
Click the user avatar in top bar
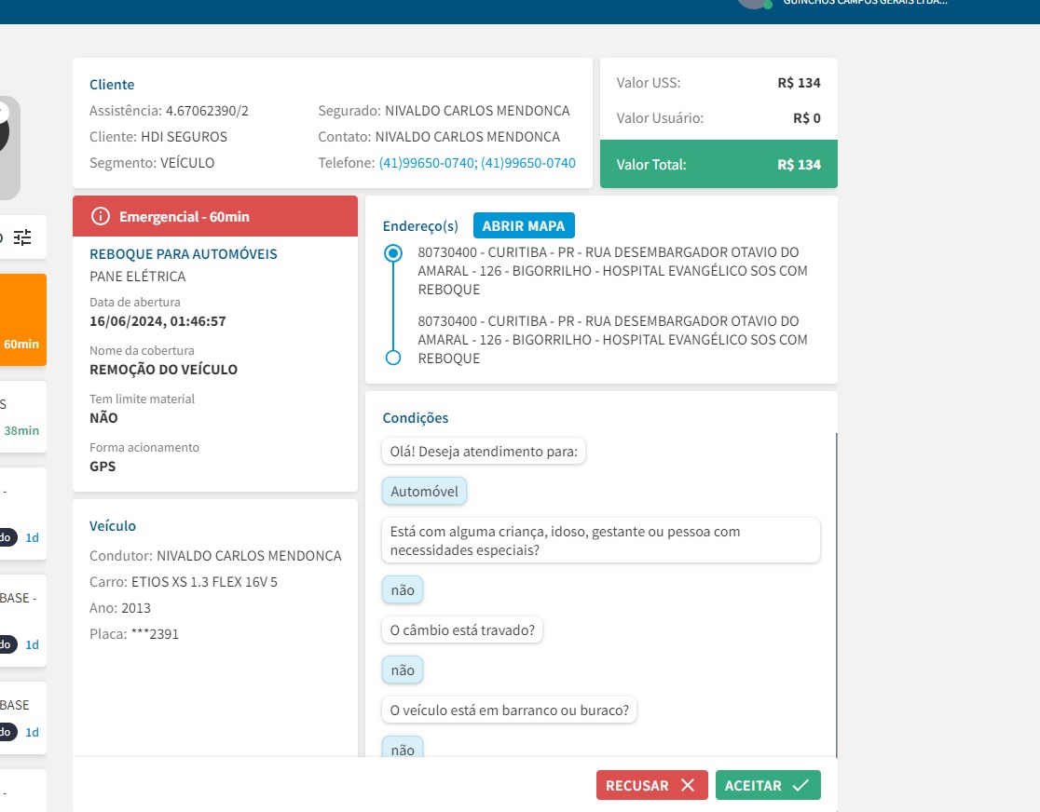754,4
